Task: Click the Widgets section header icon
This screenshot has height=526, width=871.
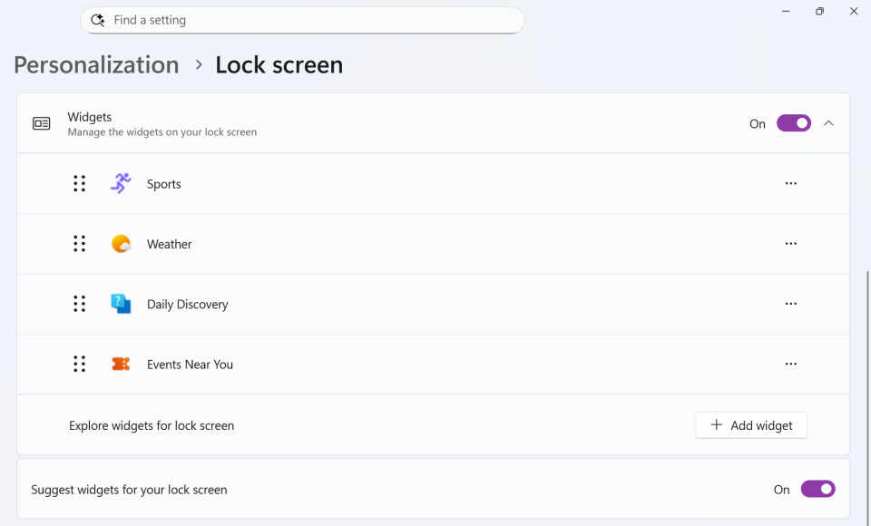Action: (42, 123)
